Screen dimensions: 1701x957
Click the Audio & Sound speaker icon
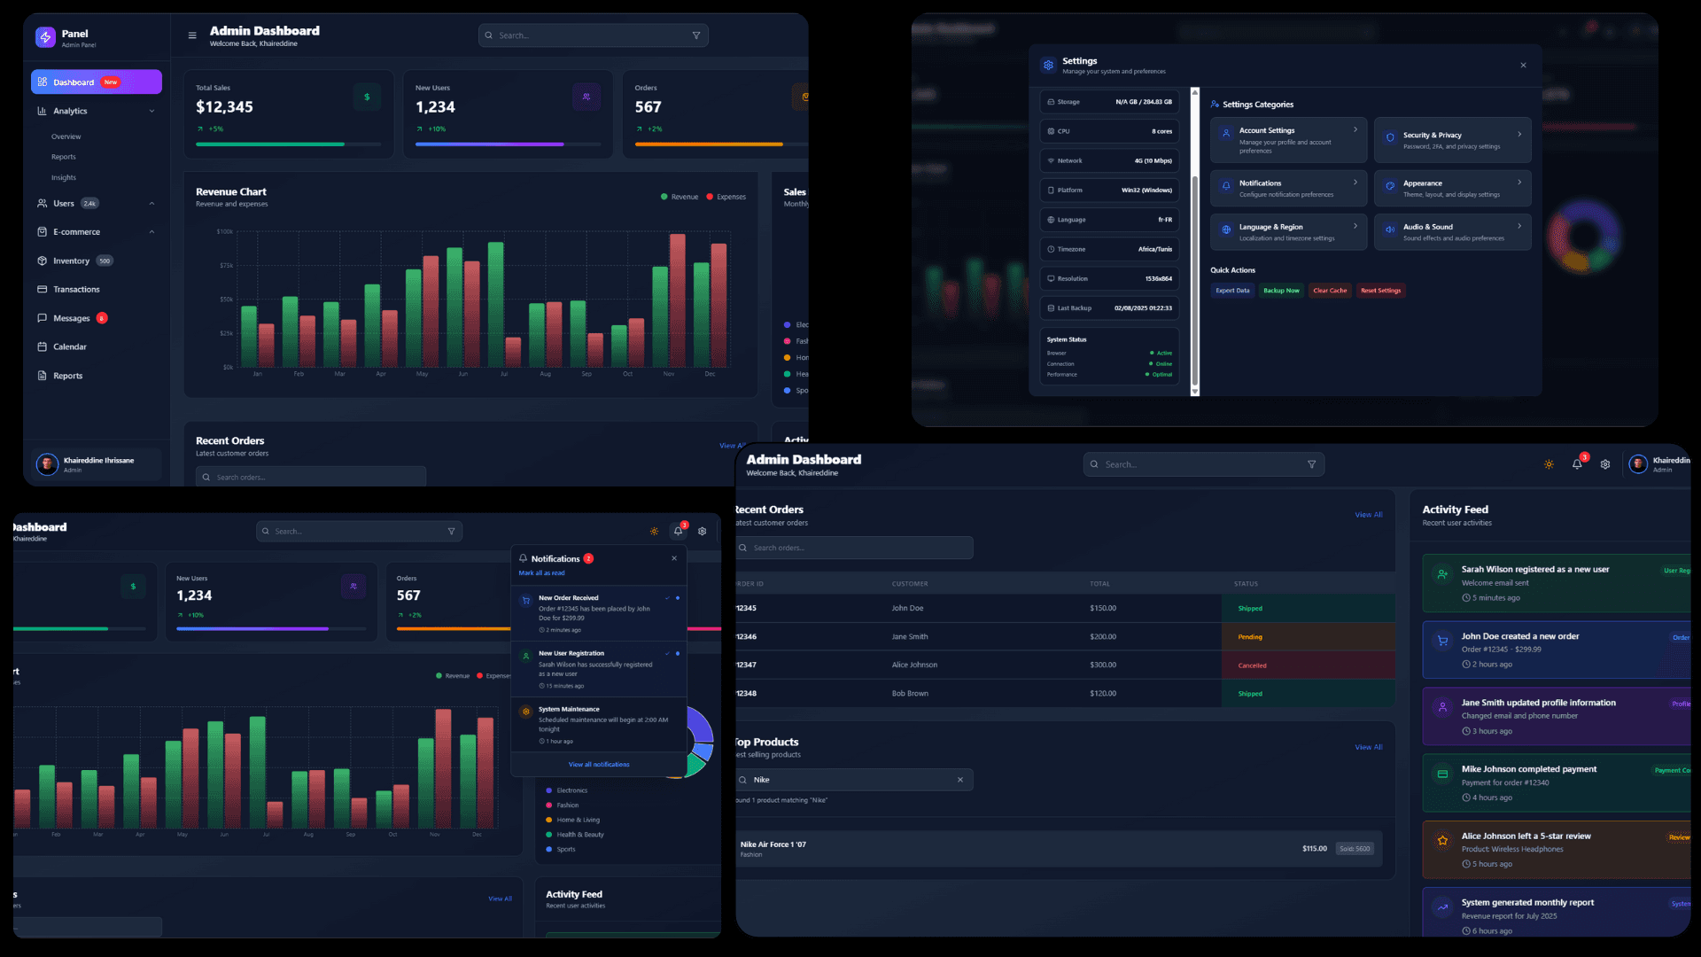(x=1390, y=230)
